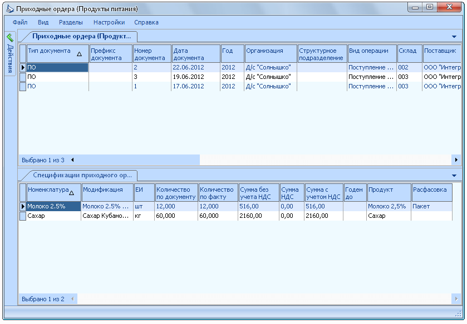Close the Приходные ордера window
The image size is (467, 324).
449,7
